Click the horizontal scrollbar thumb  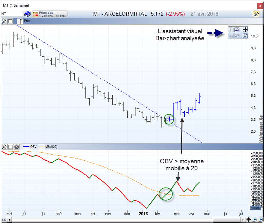click(x=226, y=220)
